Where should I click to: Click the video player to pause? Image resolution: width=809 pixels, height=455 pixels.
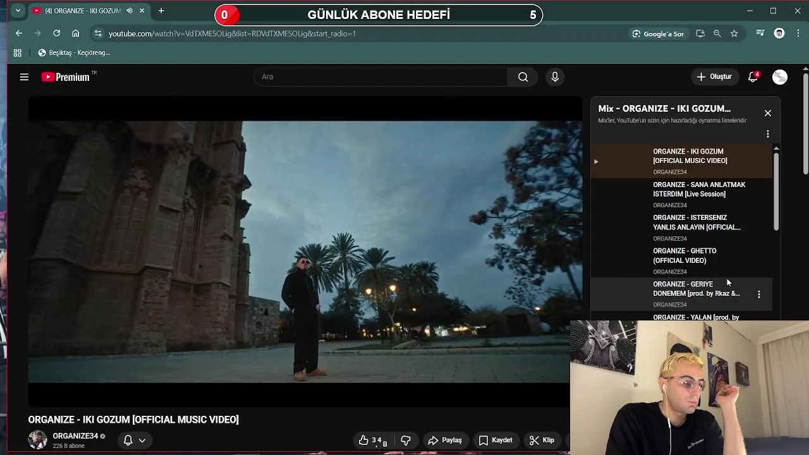[x=305, y=252]
